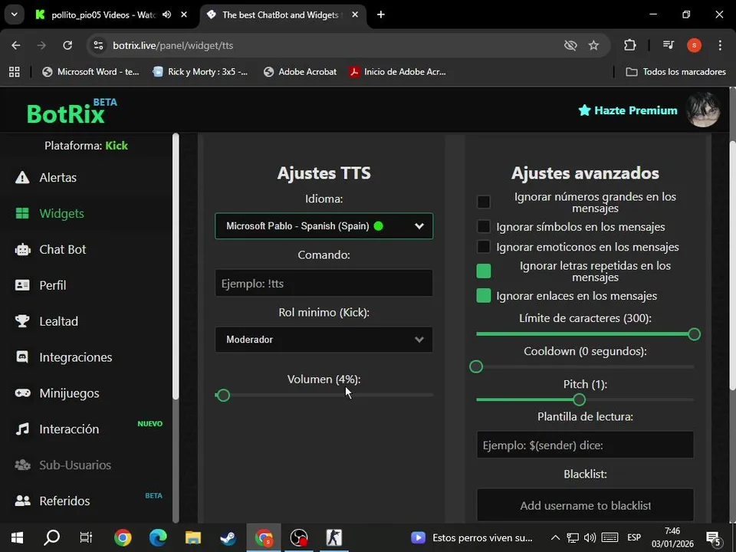Viewport: 736px width, 552px height.
Task: Open the user profile avatar
Action: tap(703, 110)
